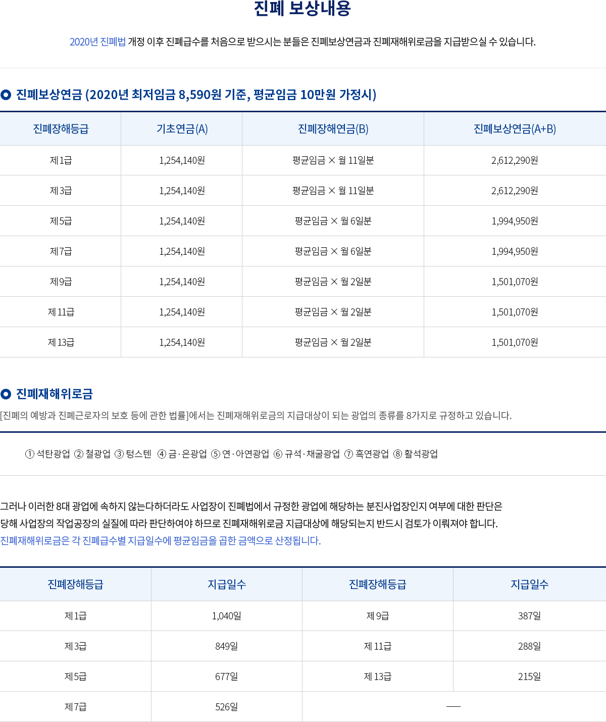606x722 pixels.
Task: Select "② 철광업" in the mining list
Action: (x=92, y=454)
